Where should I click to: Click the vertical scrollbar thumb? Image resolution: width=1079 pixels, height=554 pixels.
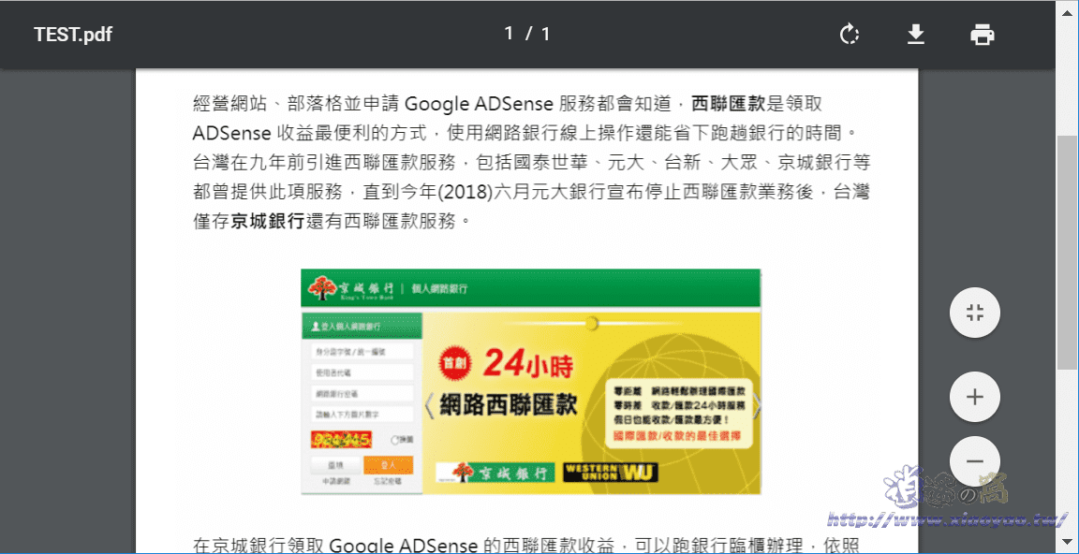(x=1067, y=251)
